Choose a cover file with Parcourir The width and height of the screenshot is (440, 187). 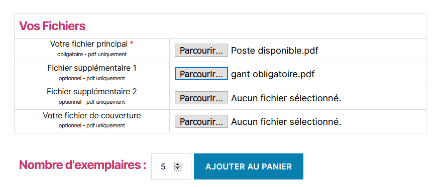201,121
